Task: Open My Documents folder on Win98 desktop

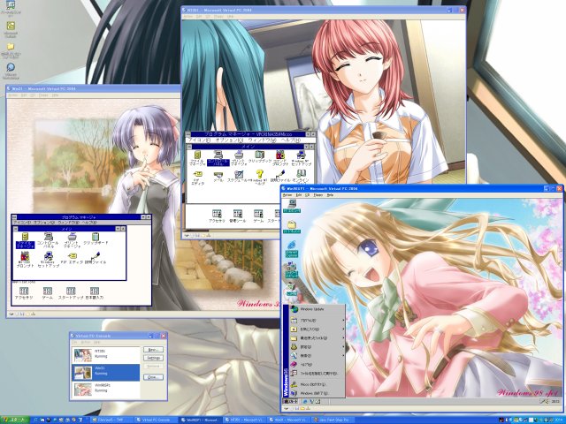Action: [292, 227]
